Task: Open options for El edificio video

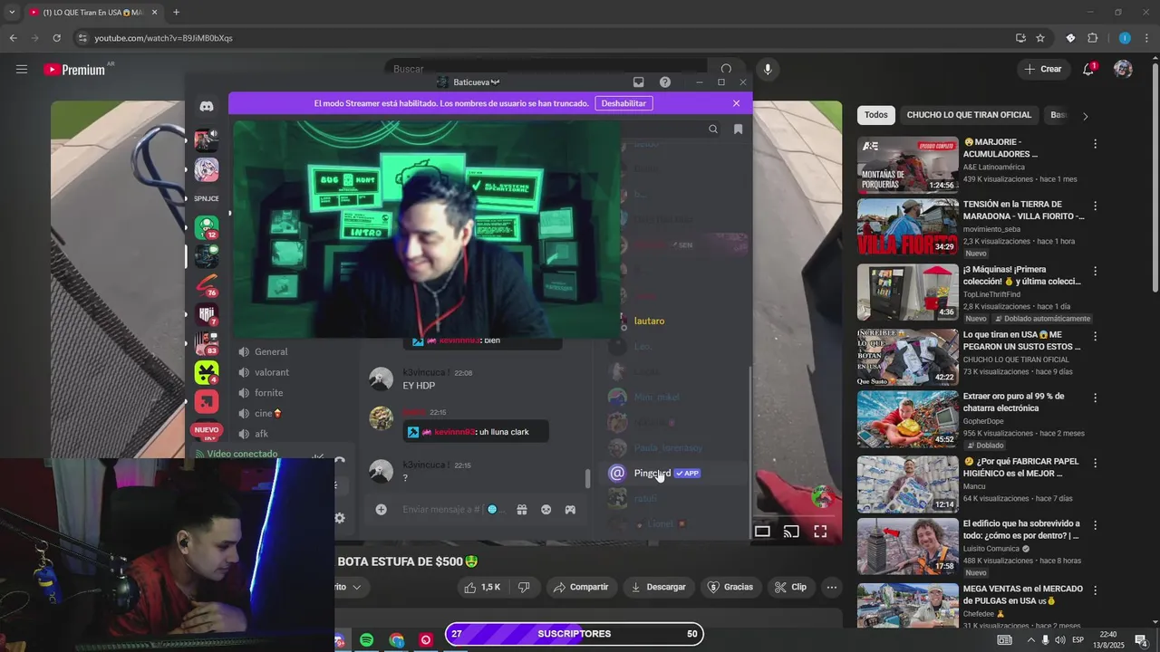Action: [x=1095, y=524]
